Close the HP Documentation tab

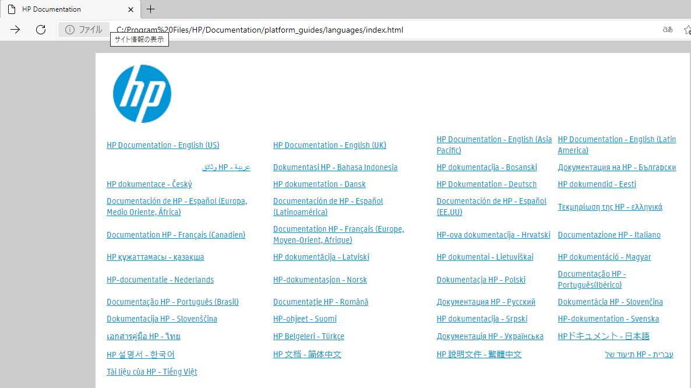point(131,9)
